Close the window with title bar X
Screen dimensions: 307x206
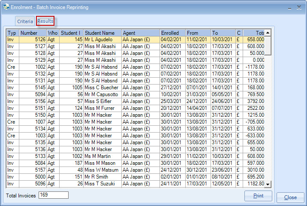(x=299, y=7)
